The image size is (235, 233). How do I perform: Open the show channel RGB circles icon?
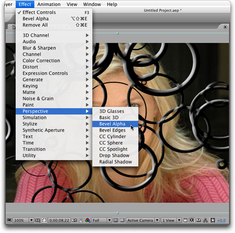[x=87, y=220]
